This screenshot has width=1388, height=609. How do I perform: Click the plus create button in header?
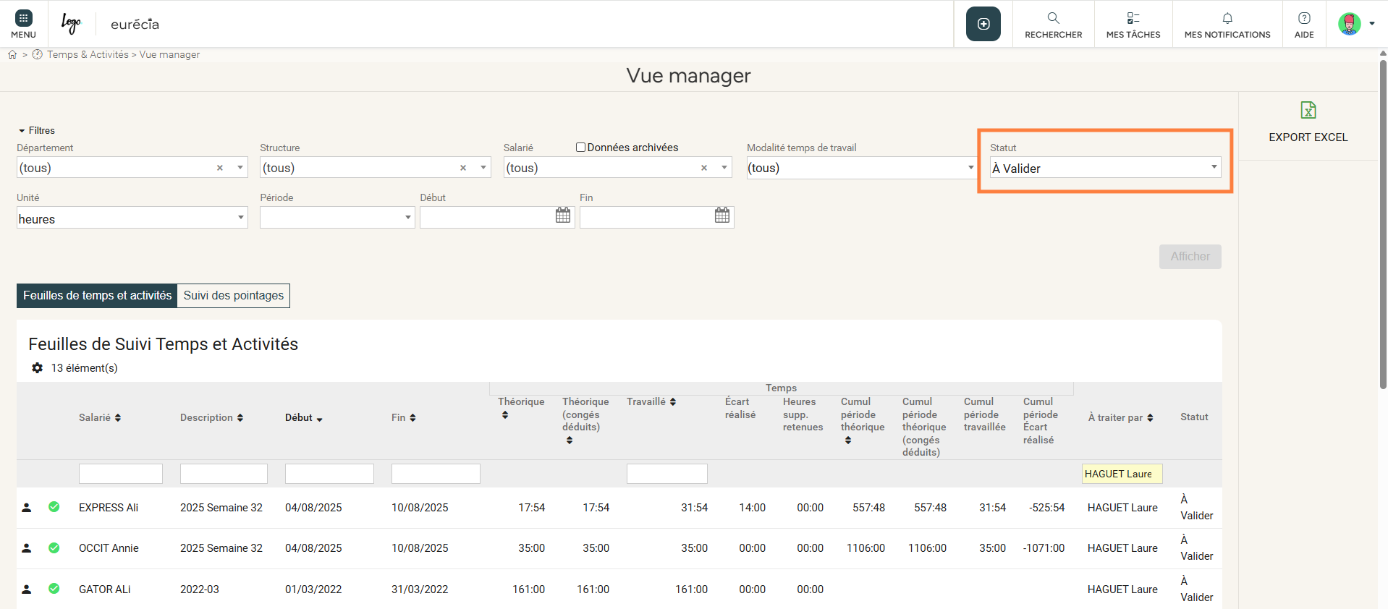click(983, 24)
